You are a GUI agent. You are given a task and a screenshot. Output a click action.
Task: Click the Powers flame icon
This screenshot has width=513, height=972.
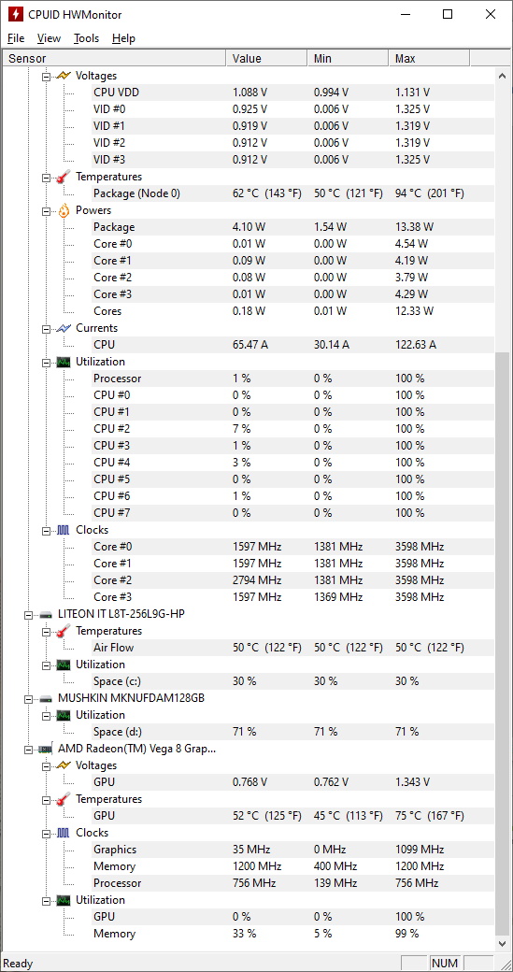click(64, 210)
